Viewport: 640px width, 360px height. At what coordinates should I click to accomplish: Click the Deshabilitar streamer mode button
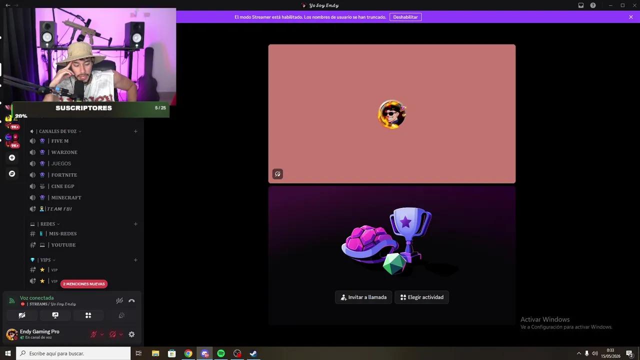pyautogui.click(x=405, y=17)
